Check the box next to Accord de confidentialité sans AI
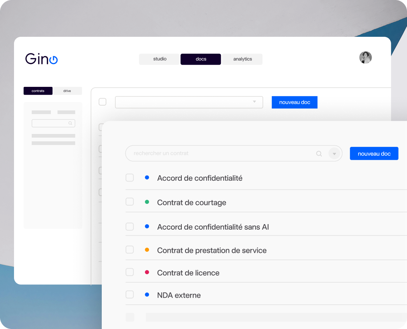The image size is (407, 329). 129,227
